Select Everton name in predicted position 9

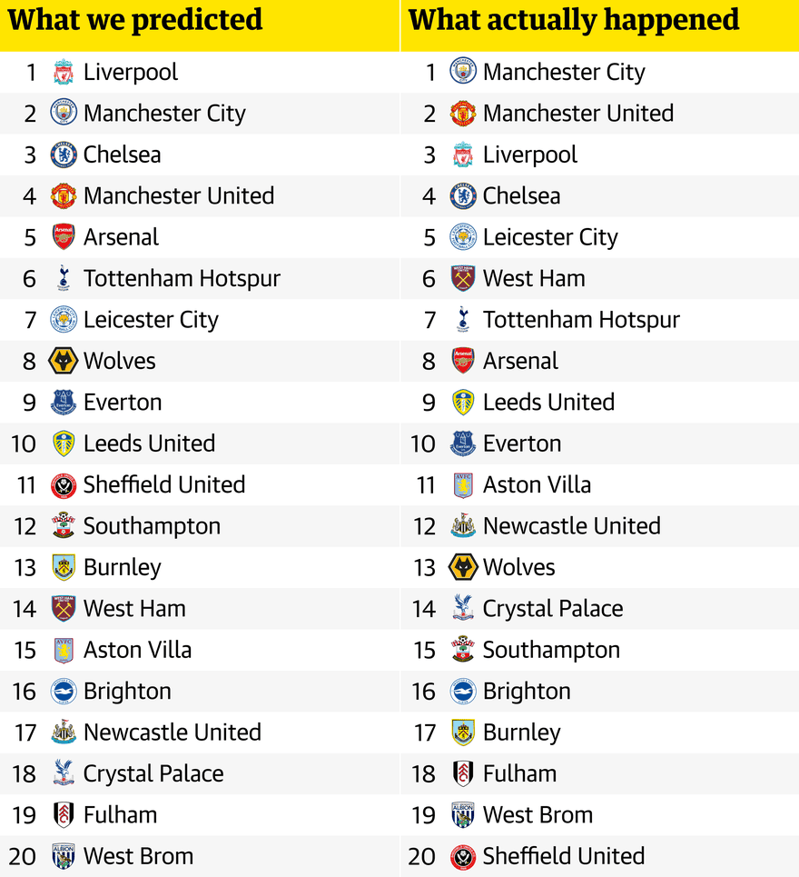pos(123,403)
